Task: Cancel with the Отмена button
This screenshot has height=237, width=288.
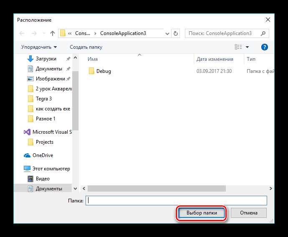Action: 249,213
